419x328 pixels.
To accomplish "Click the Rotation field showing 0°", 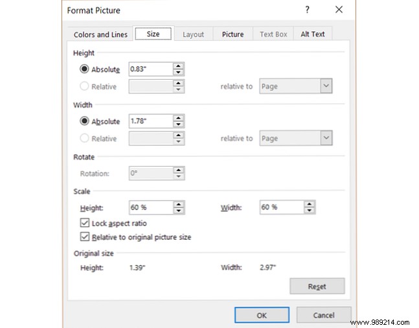I will coord(152,173).
